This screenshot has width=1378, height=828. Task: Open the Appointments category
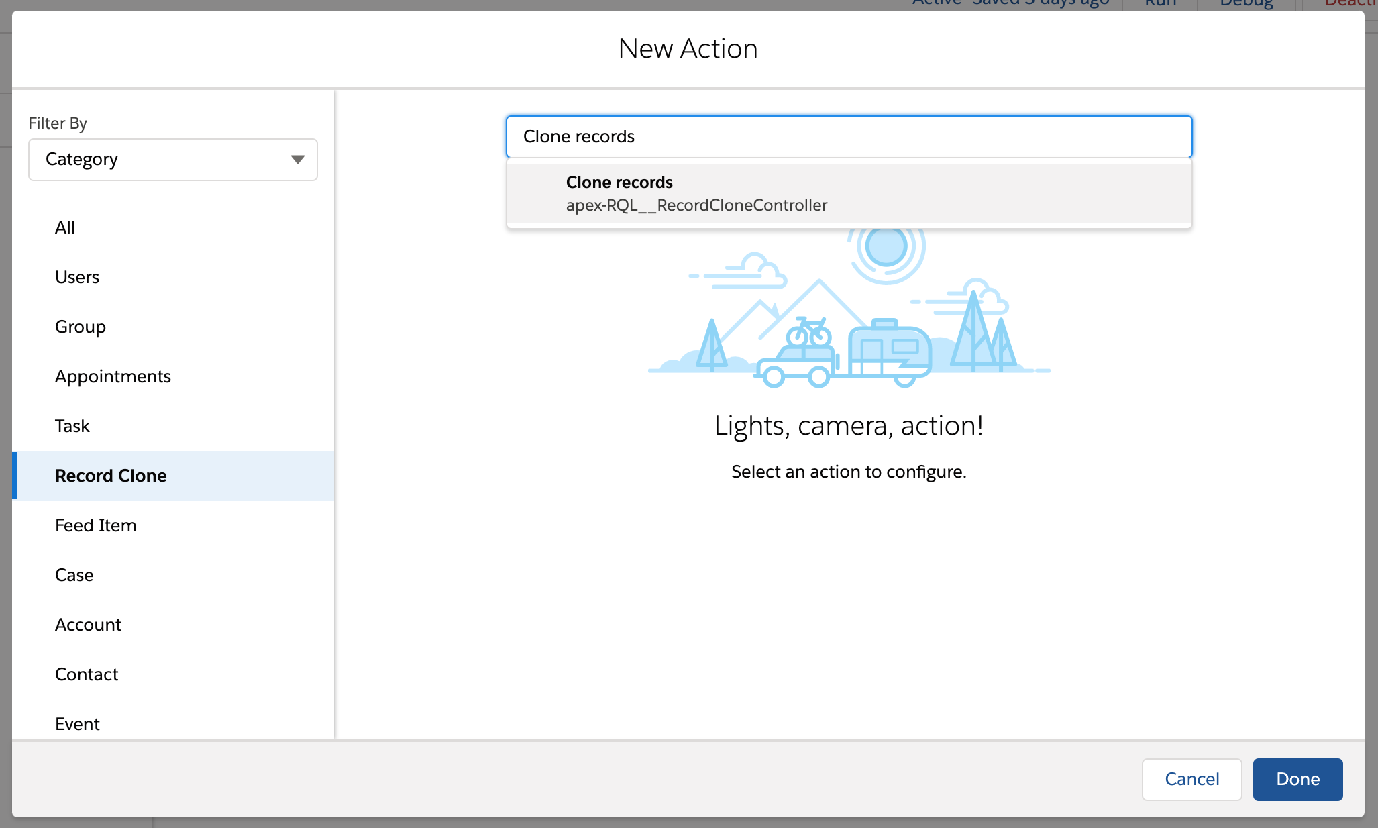tap(113, 376)
